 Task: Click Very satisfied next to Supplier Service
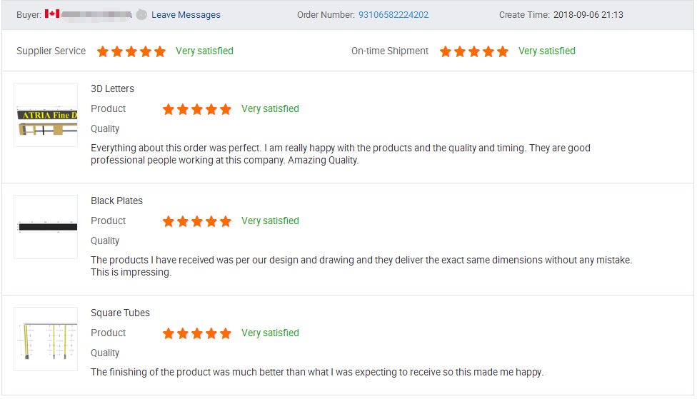click(204, 51)
